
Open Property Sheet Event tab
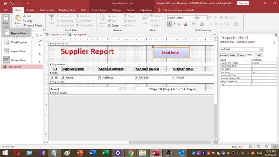point(241,55)
